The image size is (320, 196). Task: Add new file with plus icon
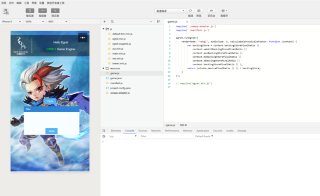104,22
